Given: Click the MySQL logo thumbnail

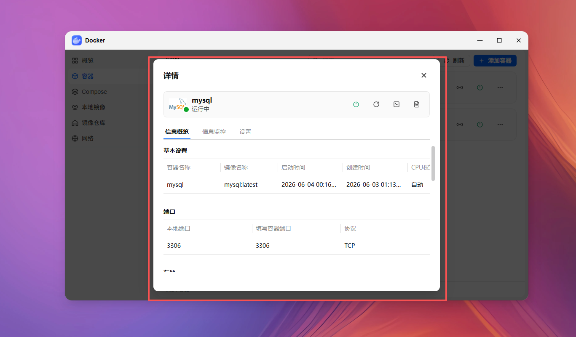Looking at the screenshot, I should (178, 105).
